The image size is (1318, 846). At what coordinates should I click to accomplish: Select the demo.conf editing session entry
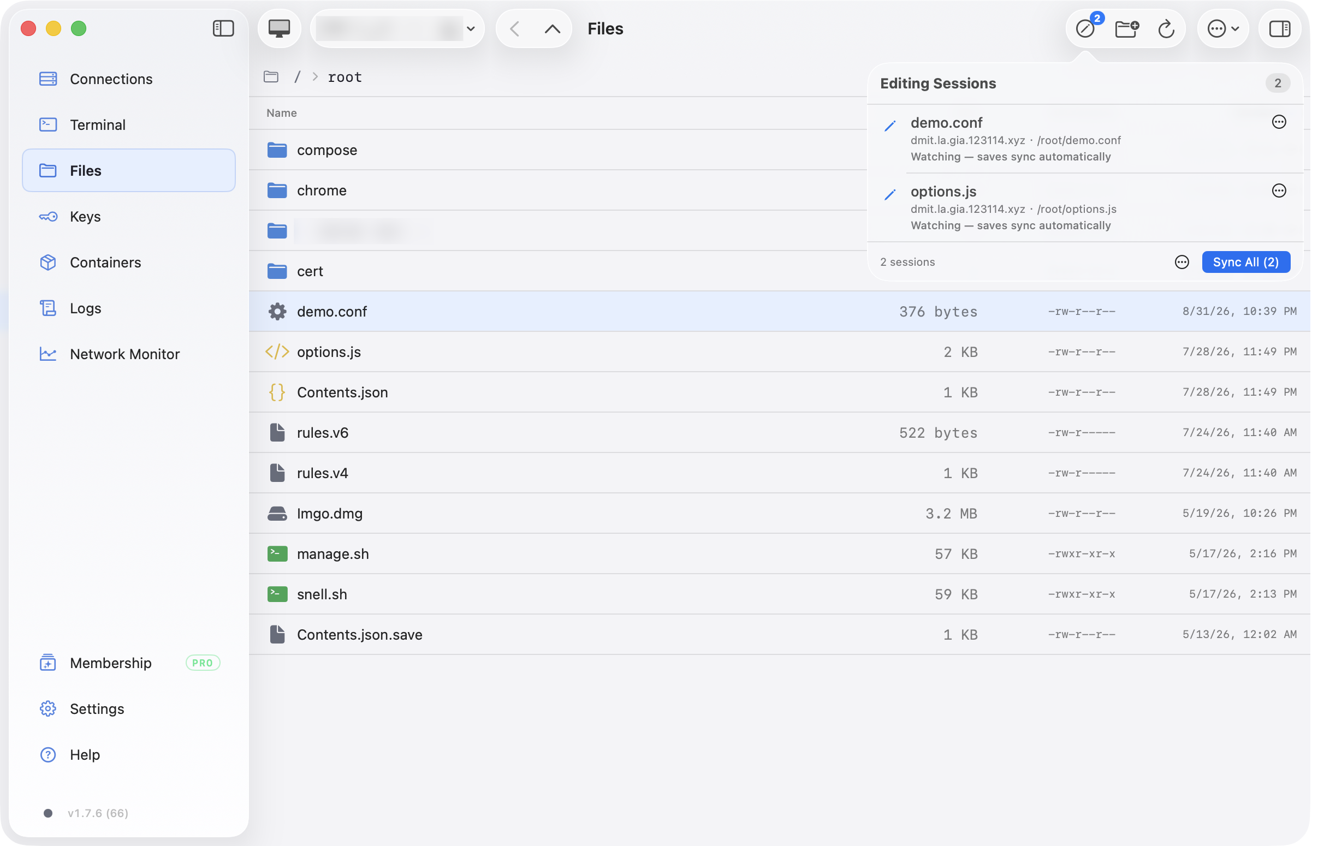click(x=1084, y=139)
